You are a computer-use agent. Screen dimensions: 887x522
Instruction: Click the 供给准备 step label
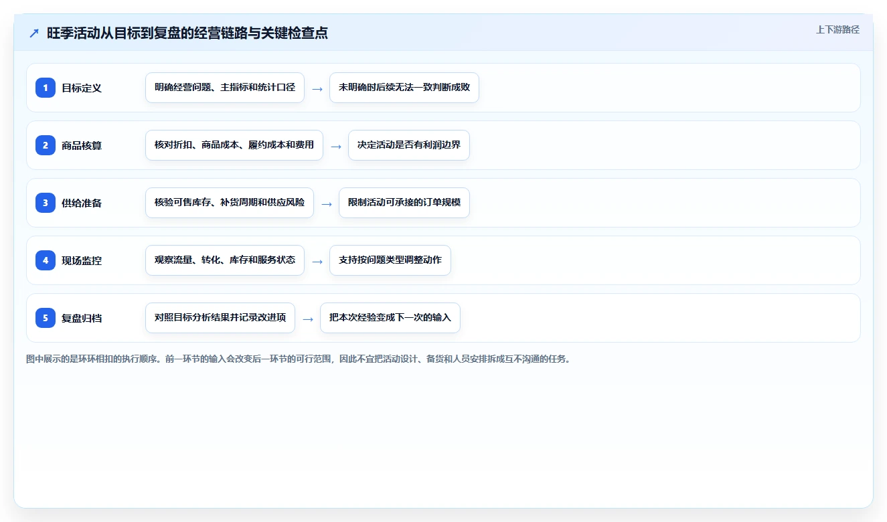[82, 203]
